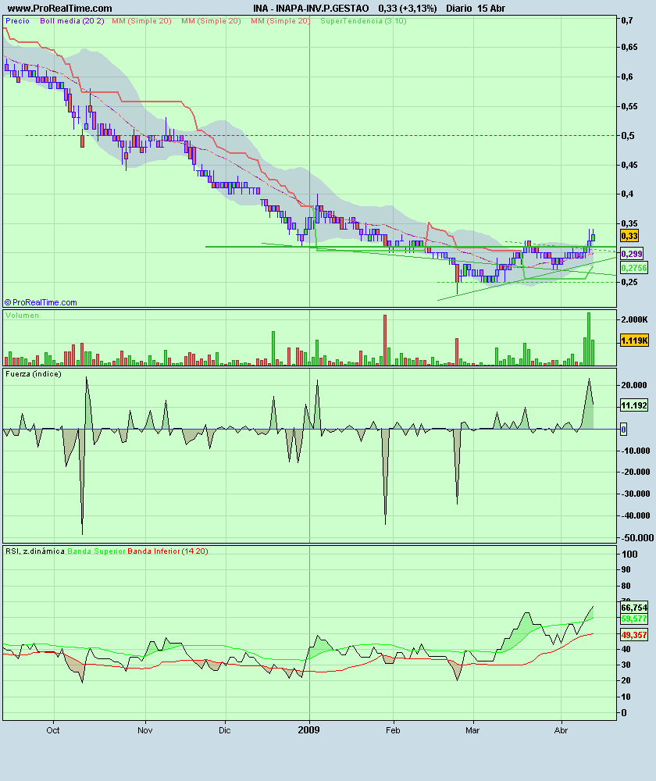Click the 'Banda Superior' legend label

tap(96, 551)
